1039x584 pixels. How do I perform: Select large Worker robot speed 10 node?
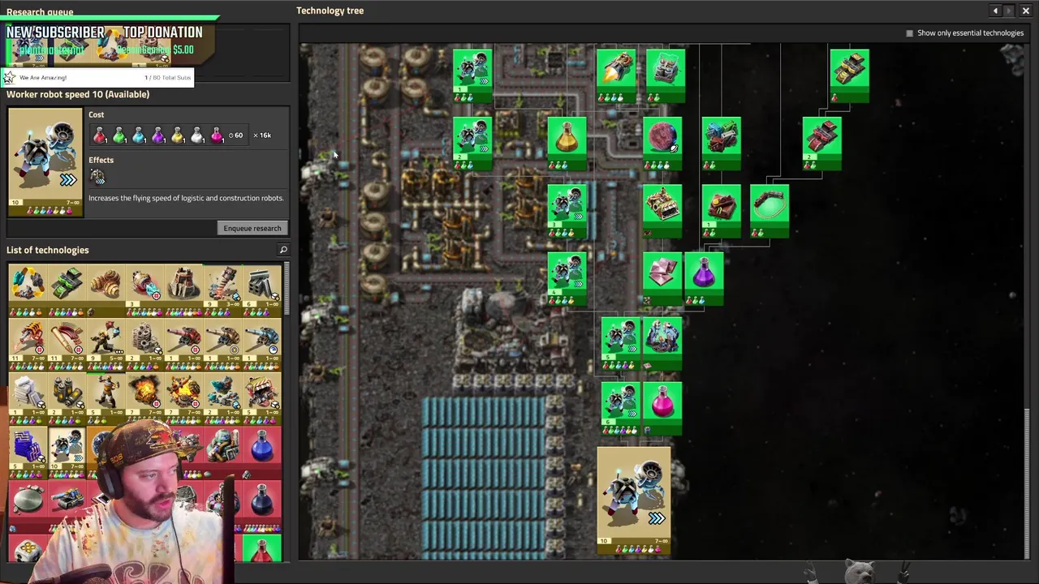click(x=634, y=500)
